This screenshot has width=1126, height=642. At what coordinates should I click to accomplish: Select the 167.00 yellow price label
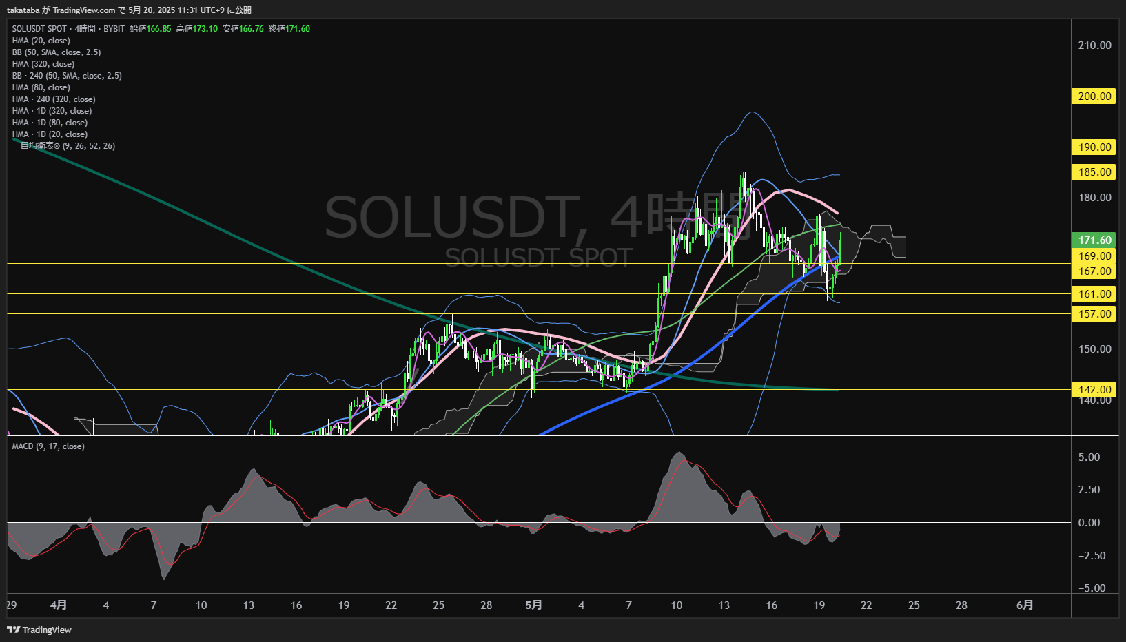coord(1094,271)
